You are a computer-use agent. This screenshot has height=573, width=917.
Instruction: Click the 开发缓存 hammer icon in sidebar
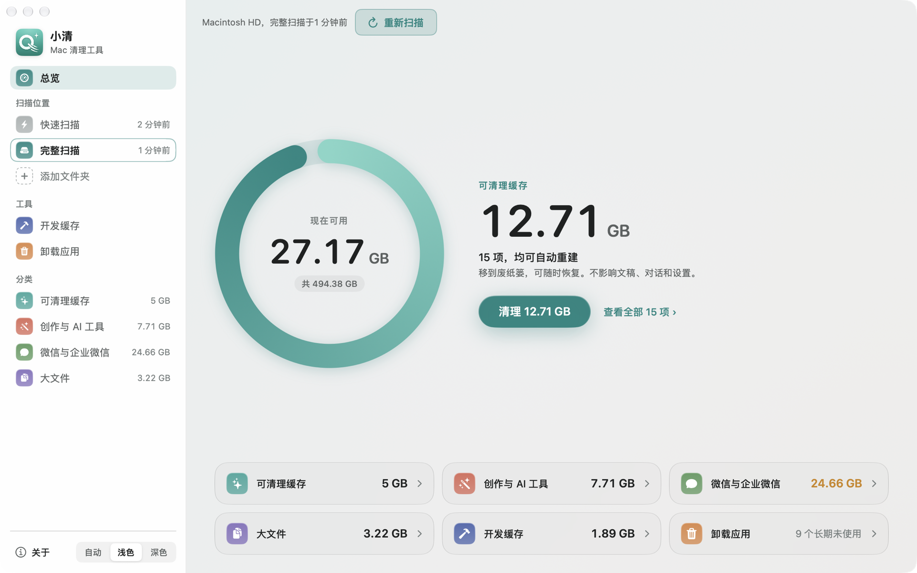[24, 225]
